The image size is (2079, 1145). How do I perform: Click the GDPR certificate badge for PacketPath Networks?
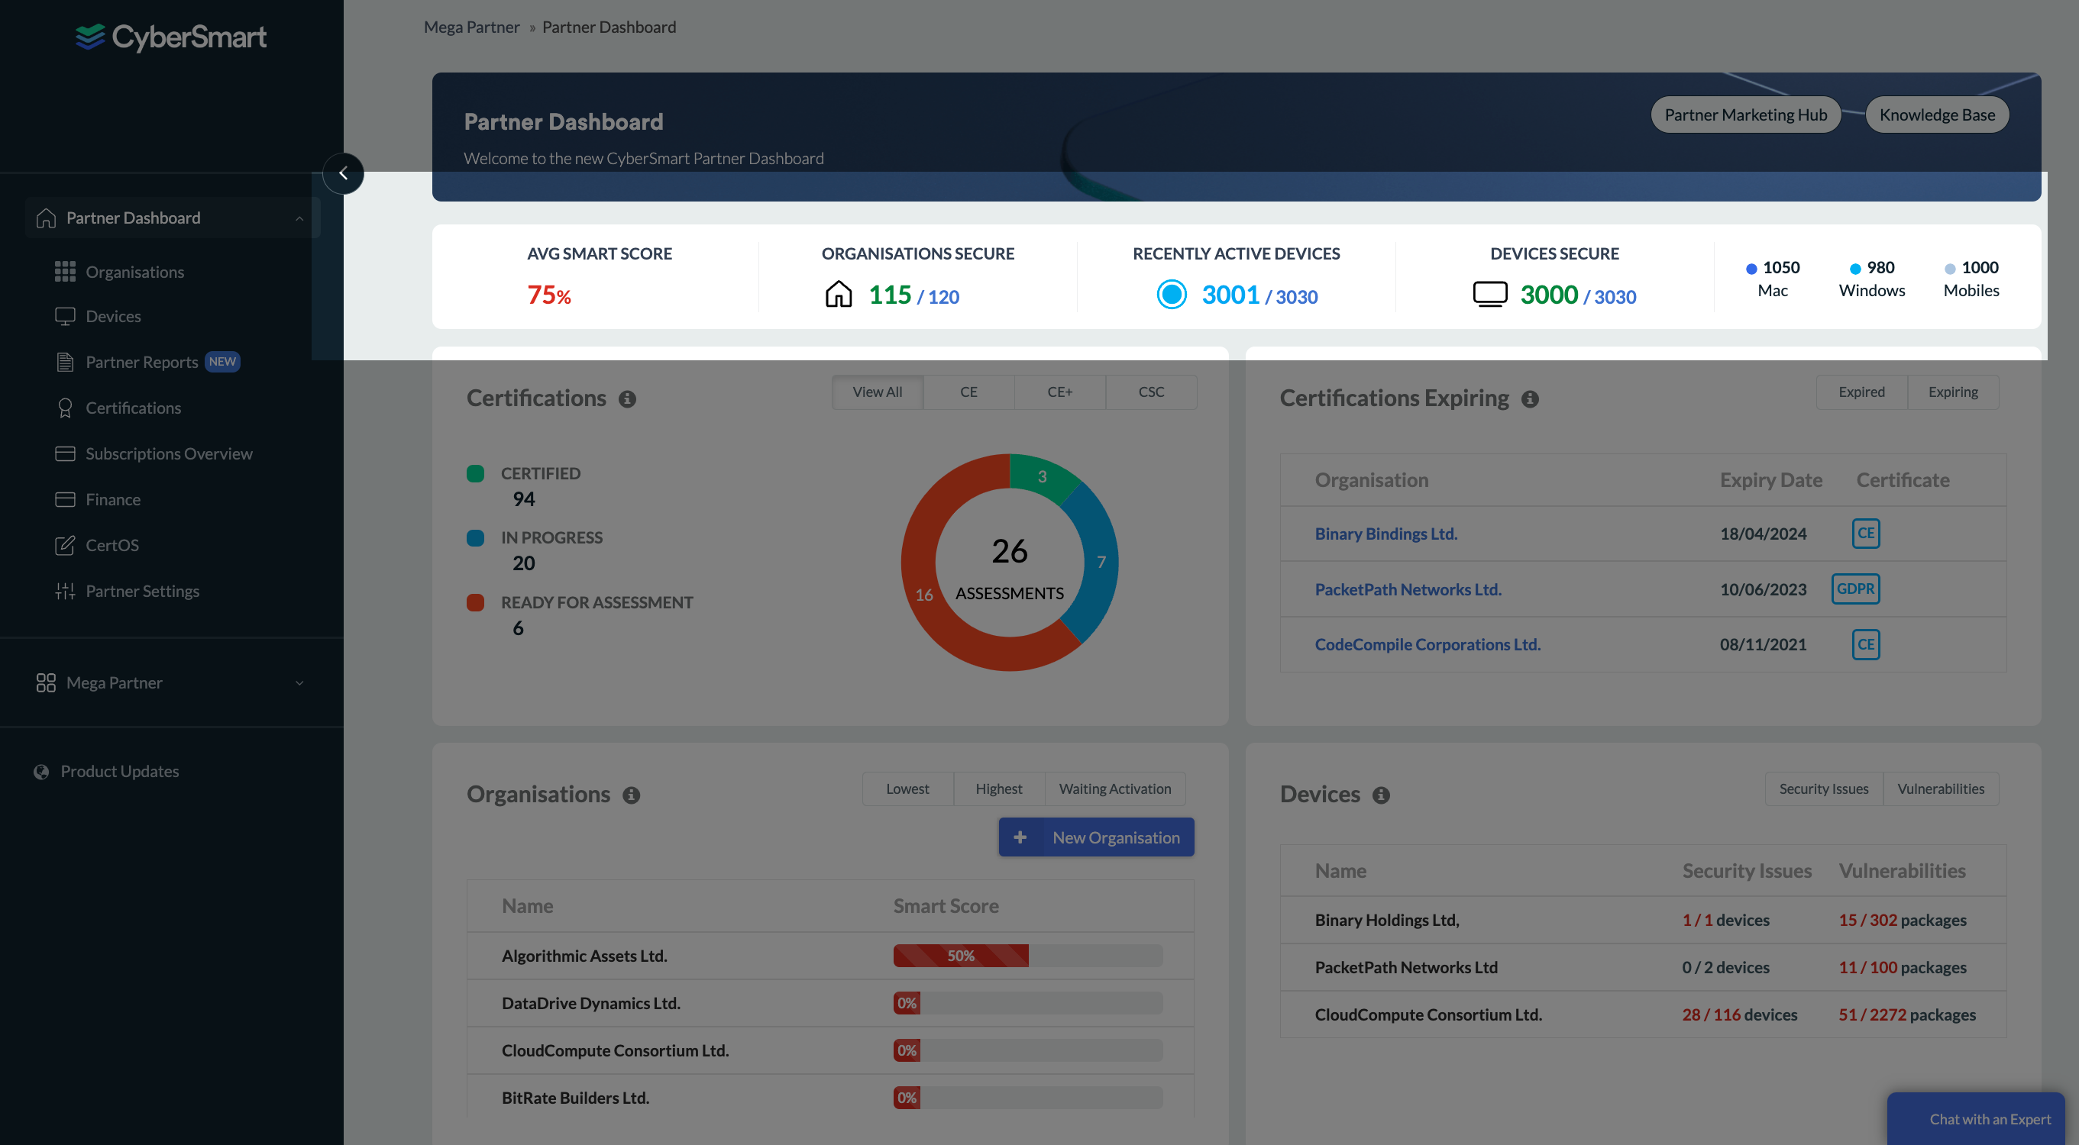(x=1854, y=589)
